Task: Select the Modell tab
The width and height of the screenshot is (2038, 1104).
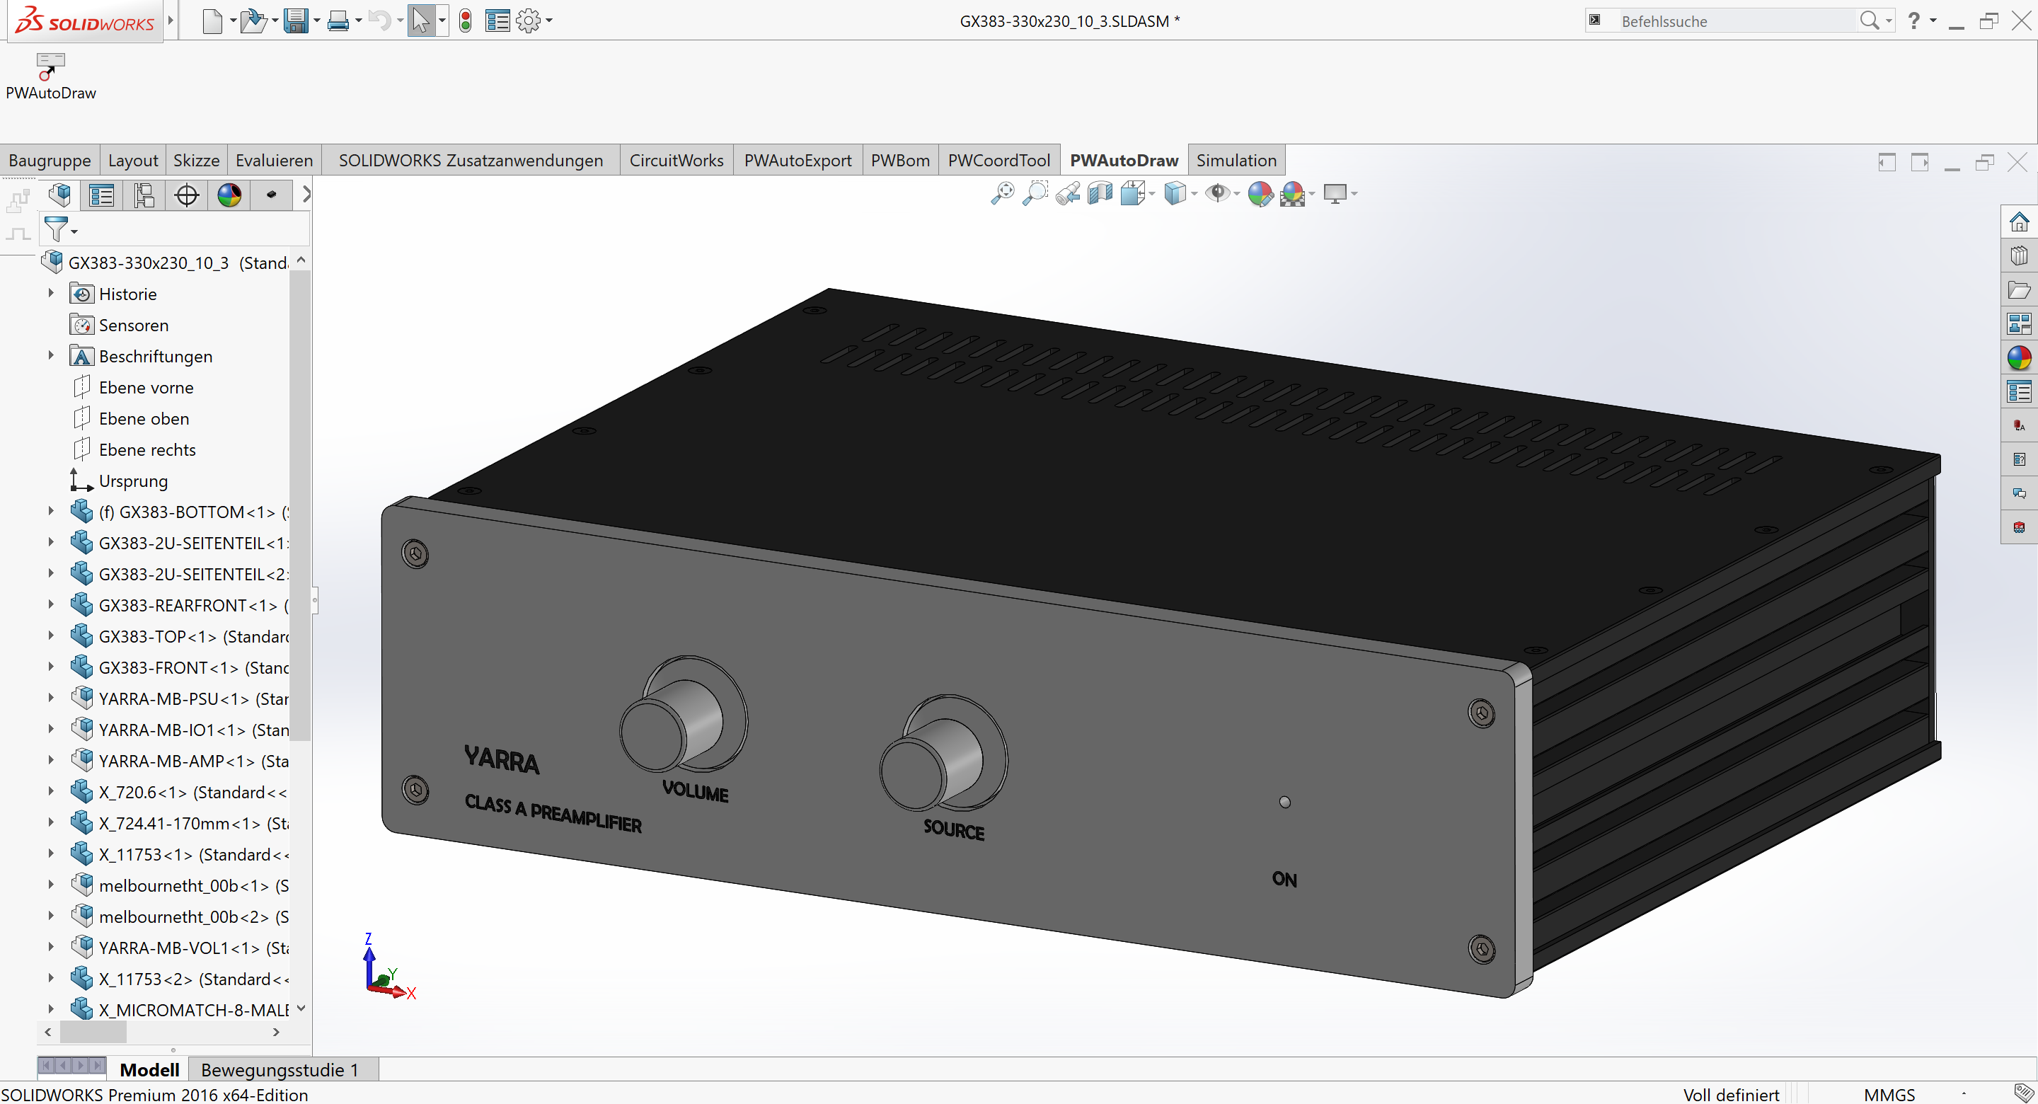Action: tap(149, 1069)
